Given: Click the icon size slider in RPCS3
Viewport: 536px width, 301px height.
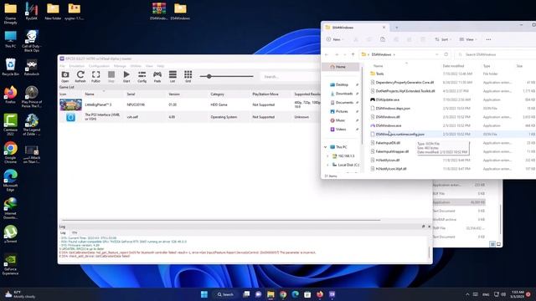Looking at the screenshot, I should click(x=227, y=76).
